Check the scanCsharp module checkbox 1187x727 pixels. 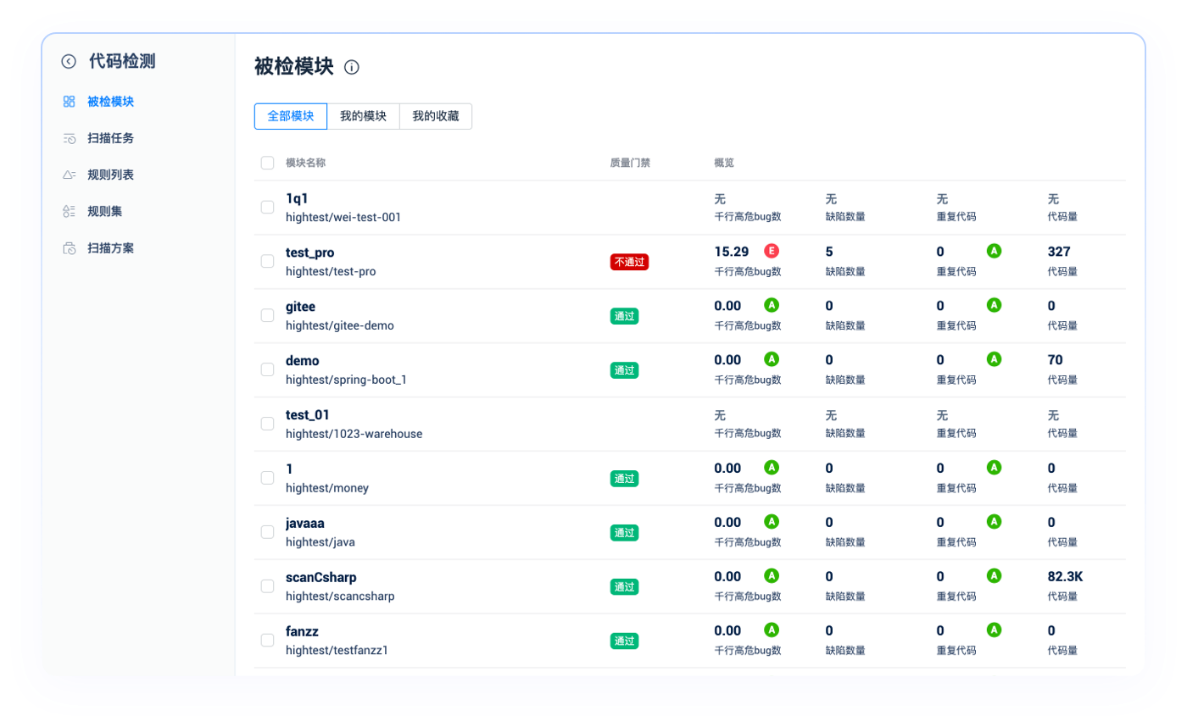pyautogui.click(x=267, y=586)
